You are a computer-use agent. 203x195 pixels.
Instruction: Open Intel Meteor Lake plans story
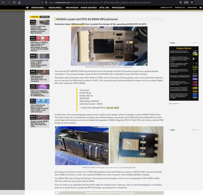[x=39, y=108]
